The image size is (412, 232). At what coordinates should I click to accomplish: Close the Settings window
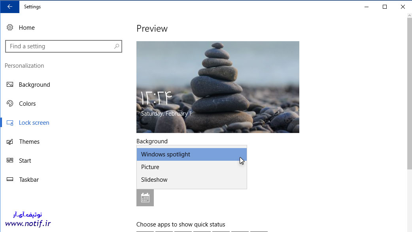pyautogui.click(x=403, y=7)
